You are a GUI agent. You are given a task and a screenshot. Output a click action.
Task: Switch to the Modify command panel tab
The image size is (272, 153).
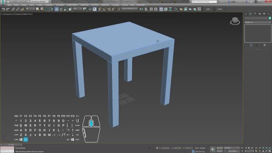coord(250,14)
